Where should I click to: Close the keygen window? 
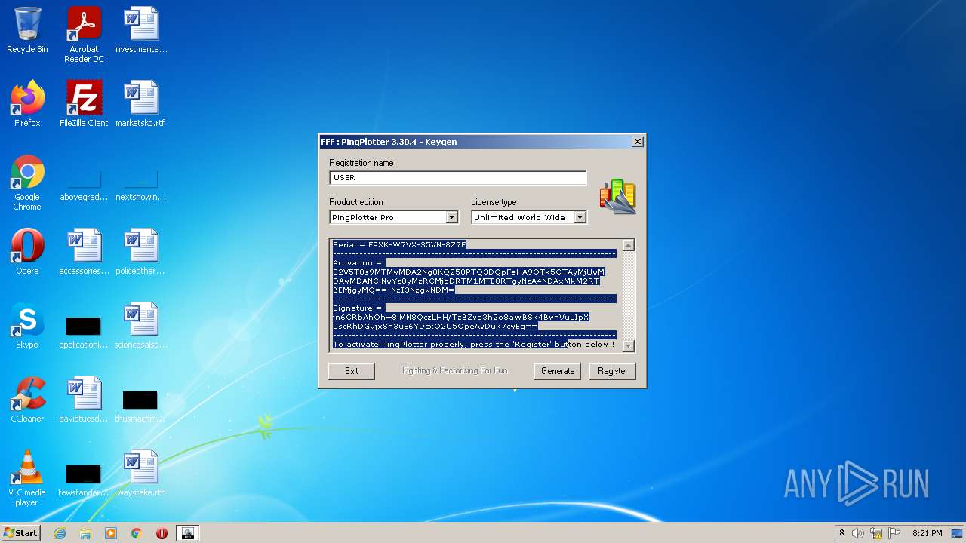638,141
